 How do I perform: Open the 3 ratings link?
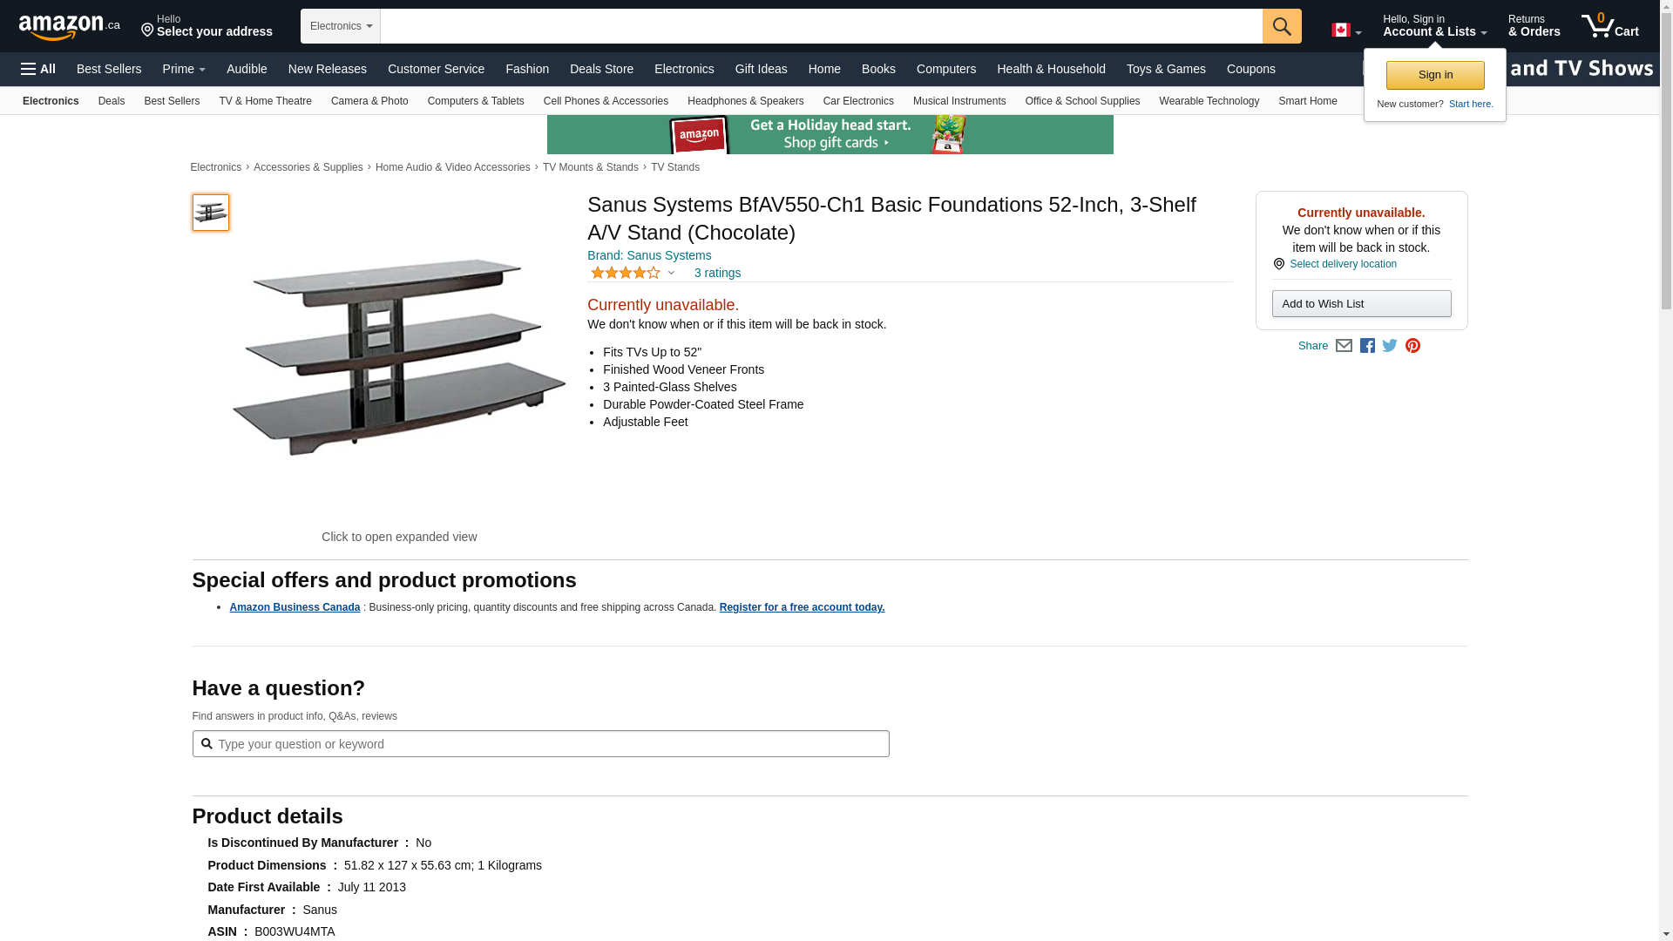(x=717, y=274)
